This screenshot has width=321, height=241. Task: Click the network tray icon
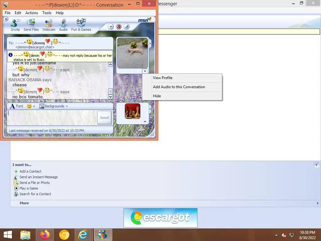[292, 235]
